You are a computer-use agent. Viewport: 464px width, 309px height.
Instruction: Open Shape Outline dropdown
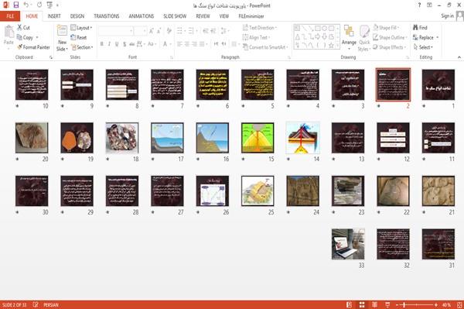pos(390,37)
